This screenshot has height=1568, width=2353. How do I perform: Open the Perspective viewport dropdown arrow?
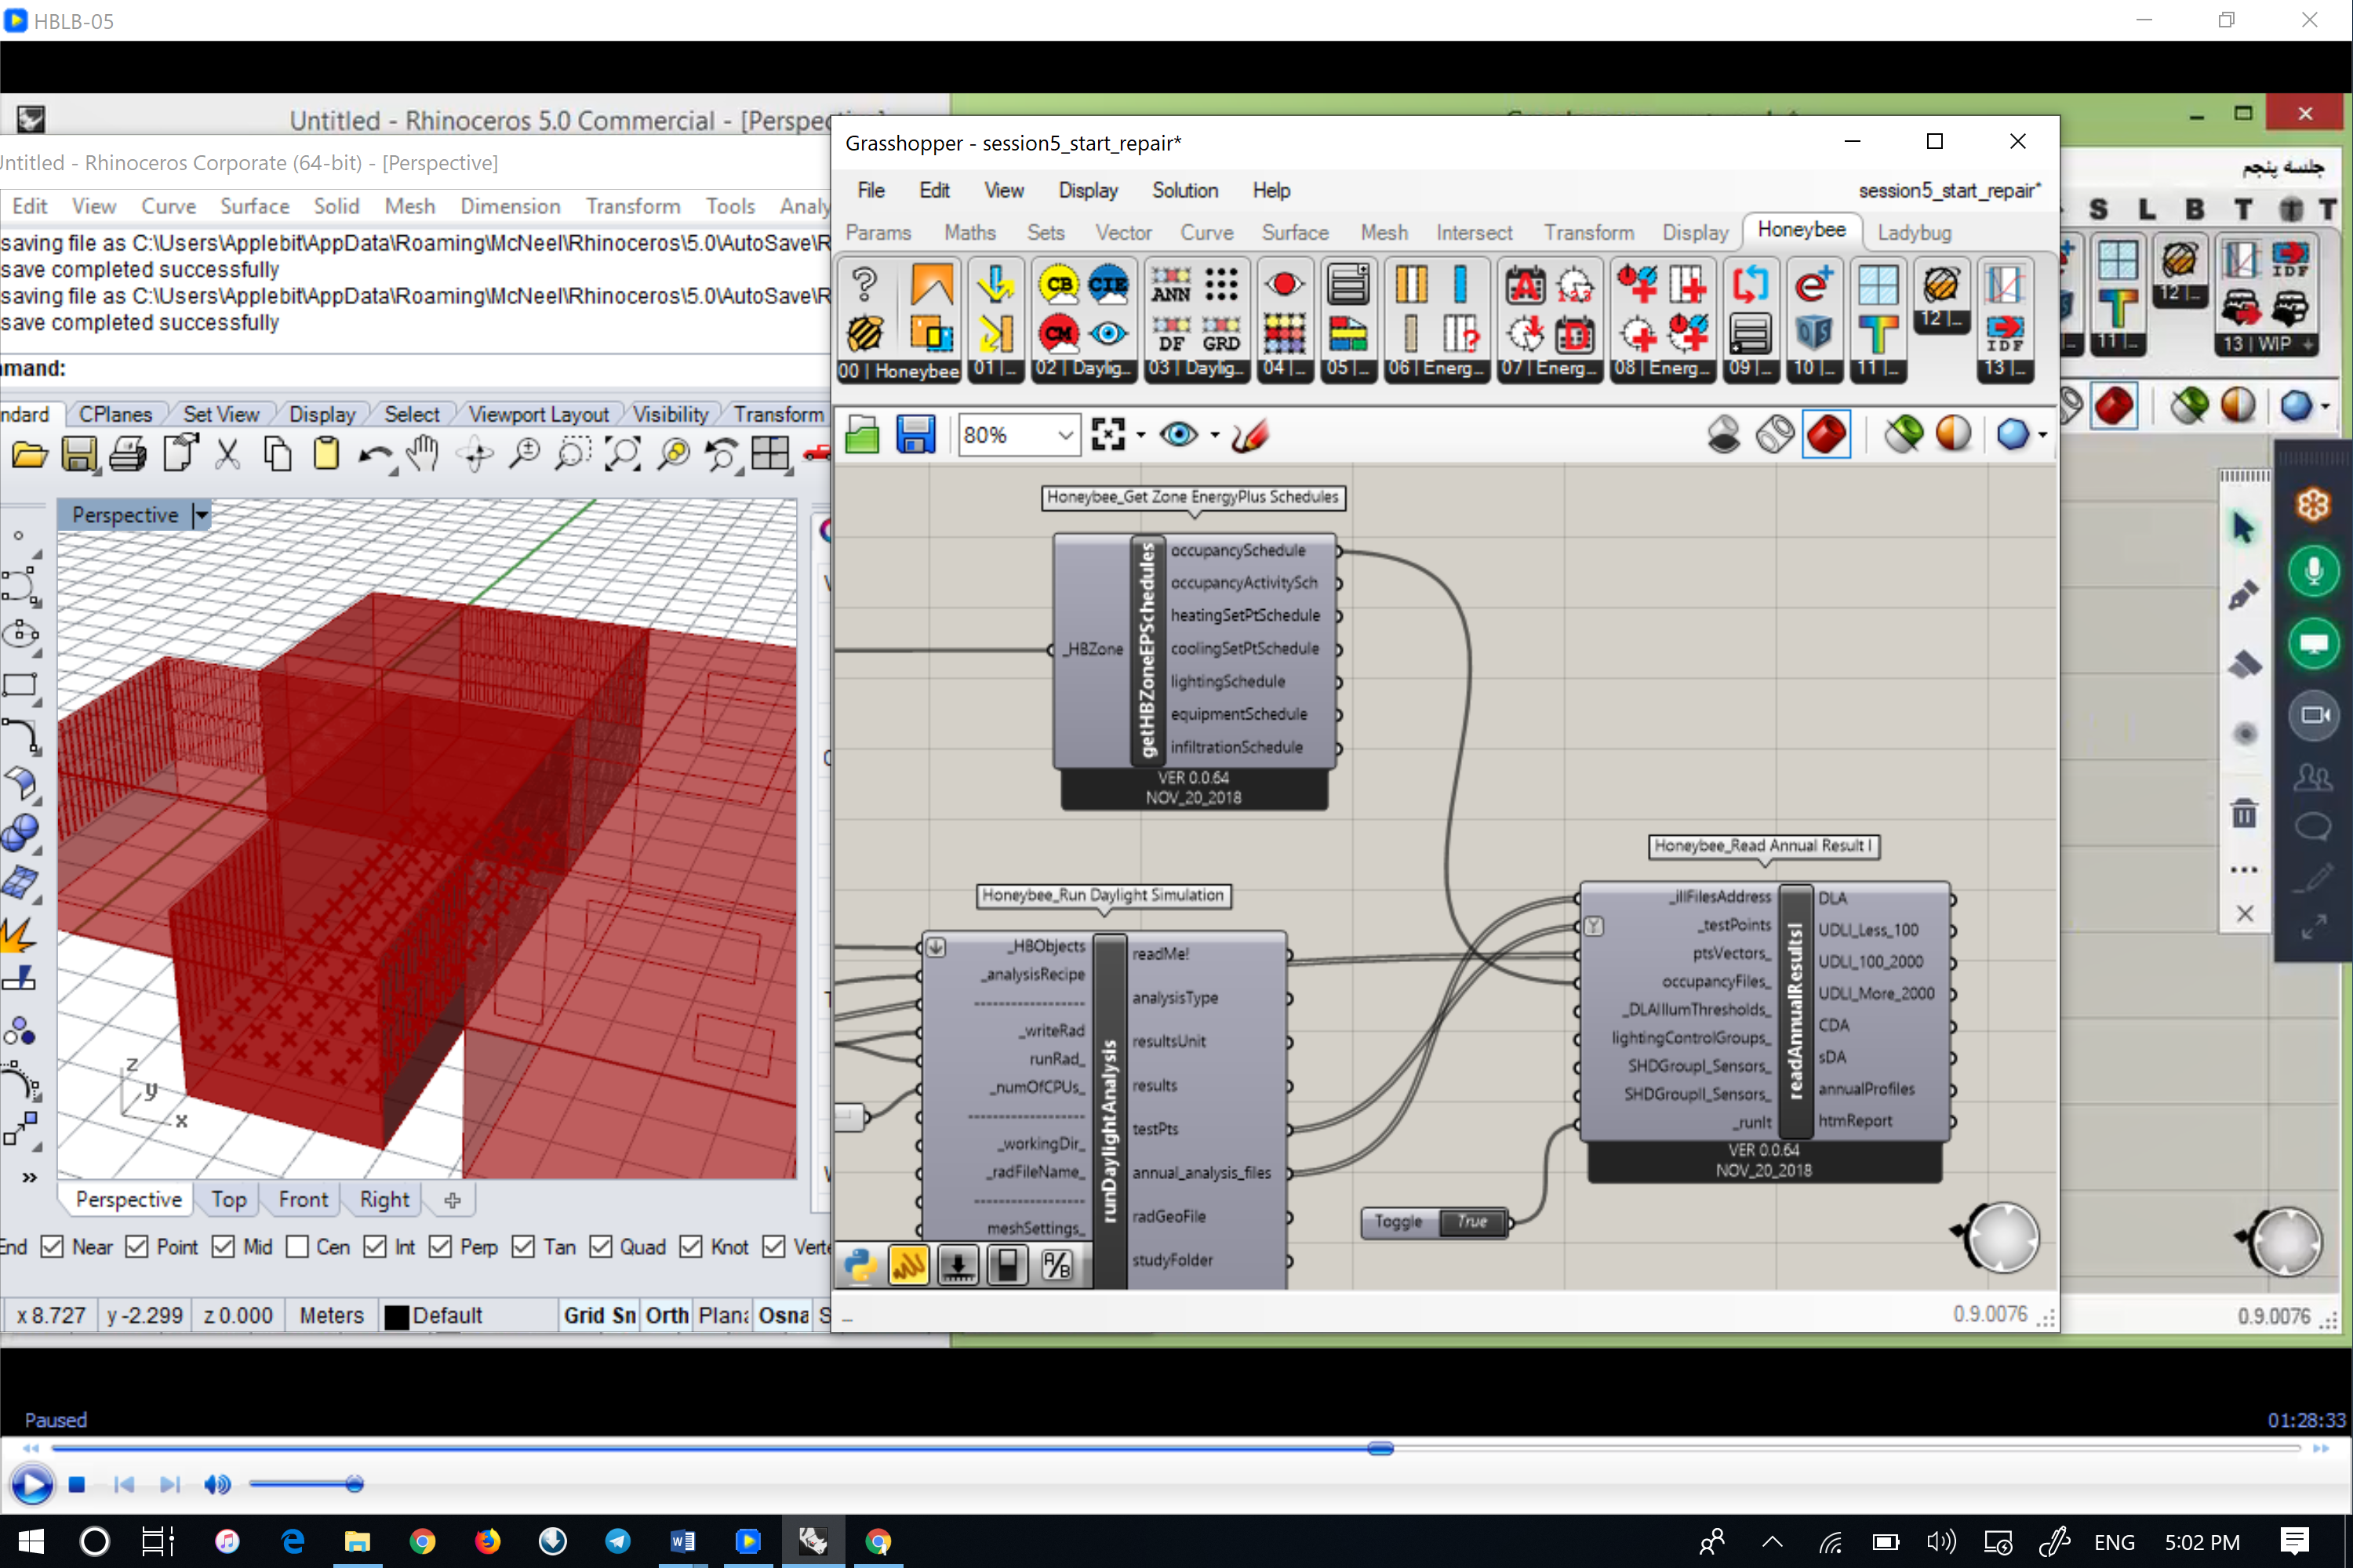pos(201,515)
